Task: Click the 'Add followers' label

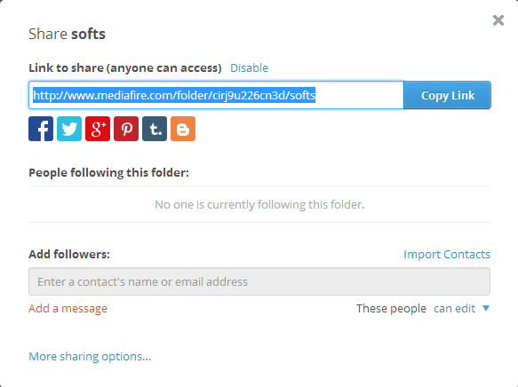Action: (69, 255)
